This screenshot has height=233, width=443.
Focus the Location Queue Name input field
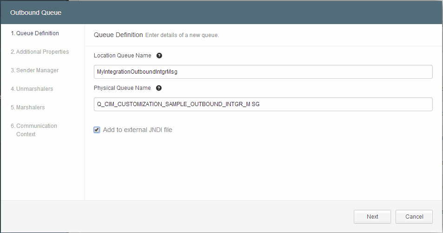263,72
